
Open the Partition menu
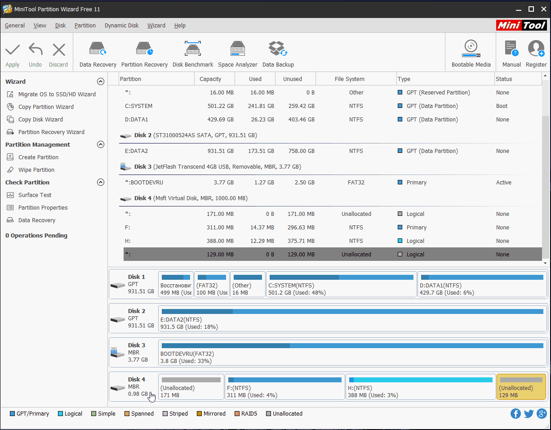pos(85,26)
